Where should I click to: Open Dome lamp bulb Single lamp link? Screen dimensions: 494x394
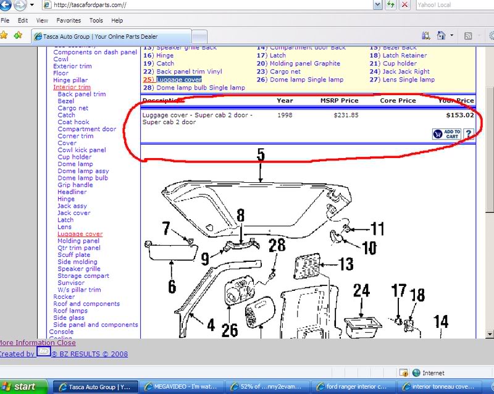coord(200,88)
